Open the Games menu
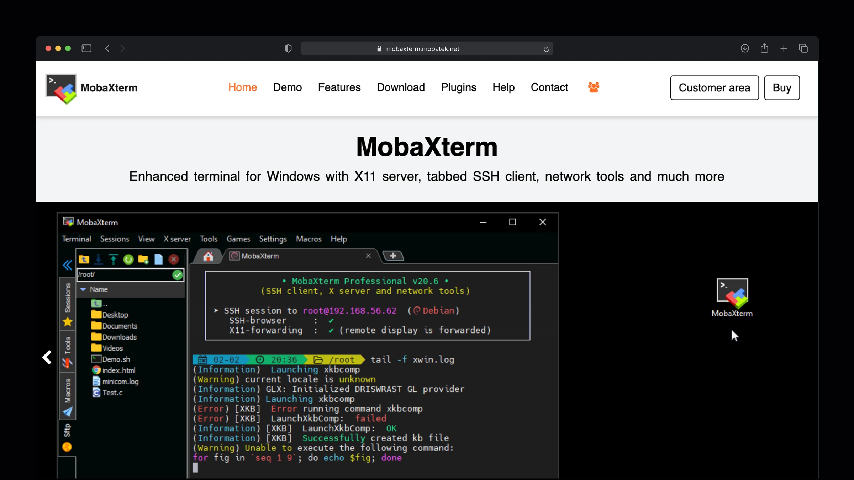This screenshot has width=854, height=480. pyautogui.click(x=238, y=239)
